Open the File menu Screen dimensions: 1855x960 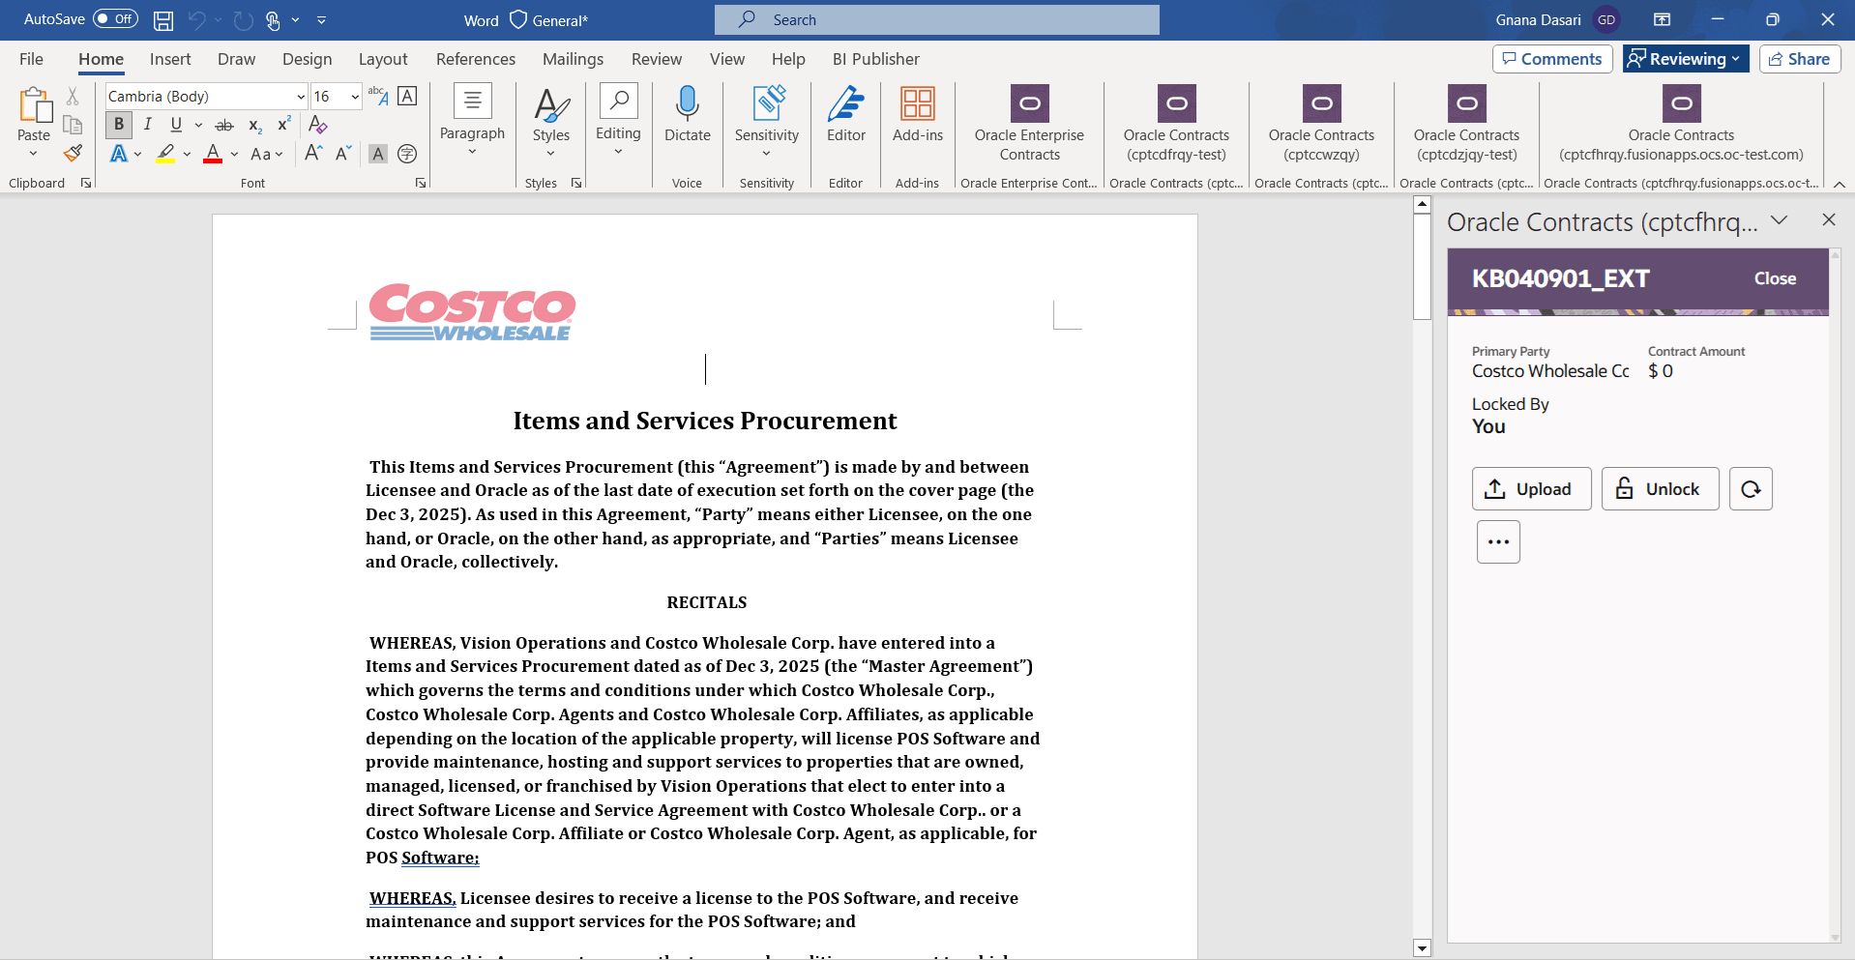31,59
